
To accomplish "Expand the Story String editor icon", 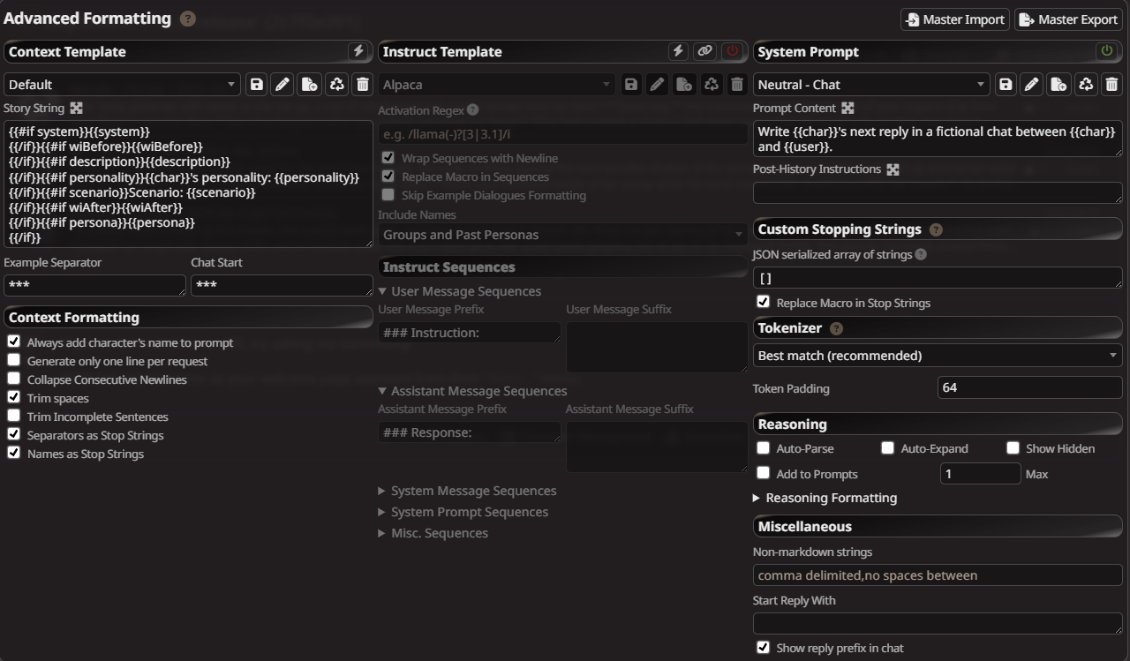I will pyautogui.click(x=76, y=108).
